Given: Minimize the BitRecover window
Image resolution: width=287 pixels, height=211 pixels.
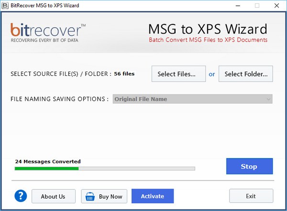Looking at the screenshot, I should (238, 6).
